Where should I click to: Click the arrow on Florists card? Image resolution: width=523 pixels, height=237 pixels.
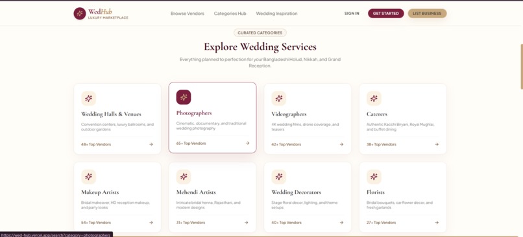pyautogui.click(x=437, y=223)
